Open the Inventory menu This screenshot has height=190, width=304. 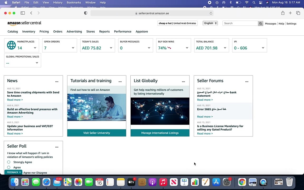click(29, 31)
